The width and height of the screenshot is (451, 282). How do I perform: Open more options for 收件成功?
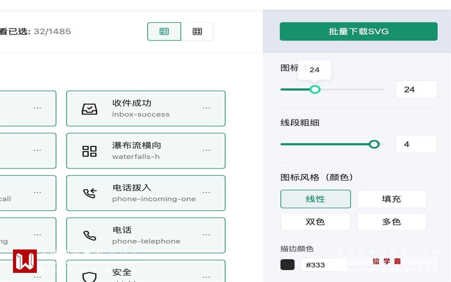tap(206, 108)
